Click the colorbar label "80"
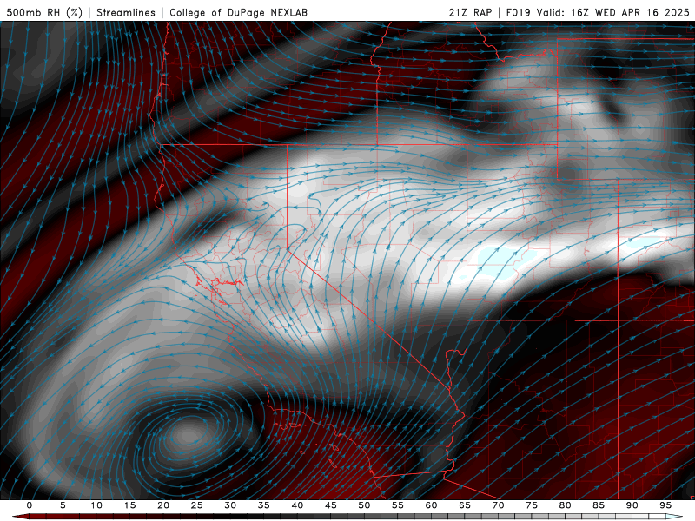This screenshot has width=695, height=521. pyautogui.click(x=565, y=505)
